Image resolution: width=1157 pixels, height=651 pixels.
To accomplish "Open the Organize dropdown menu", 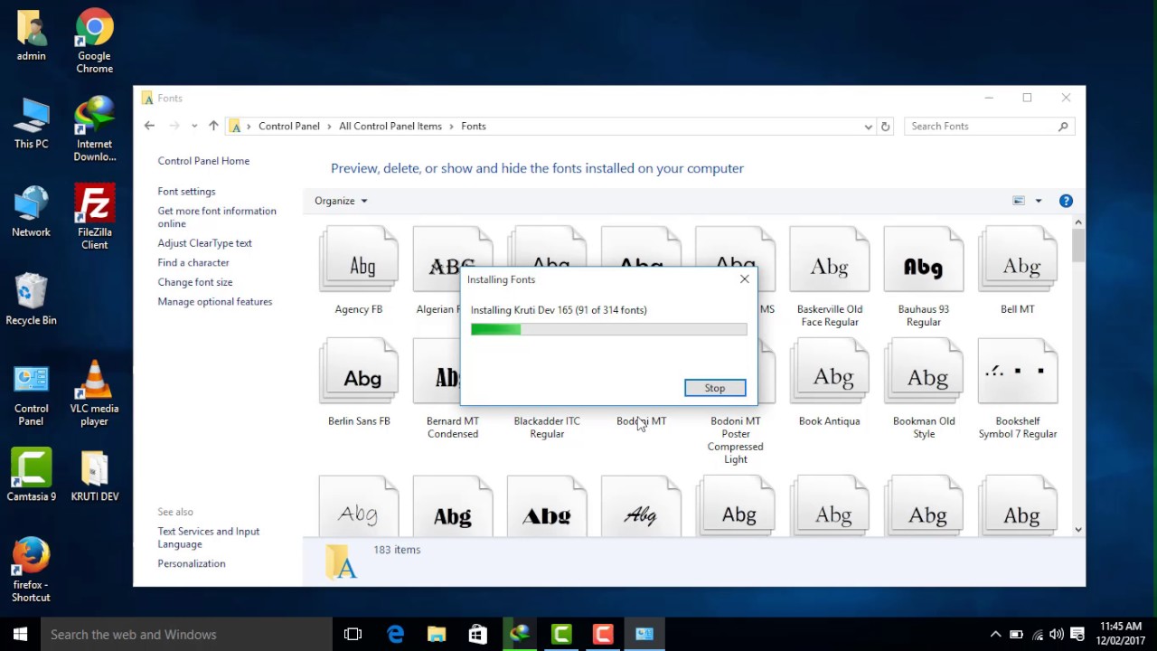I will 341,201.
